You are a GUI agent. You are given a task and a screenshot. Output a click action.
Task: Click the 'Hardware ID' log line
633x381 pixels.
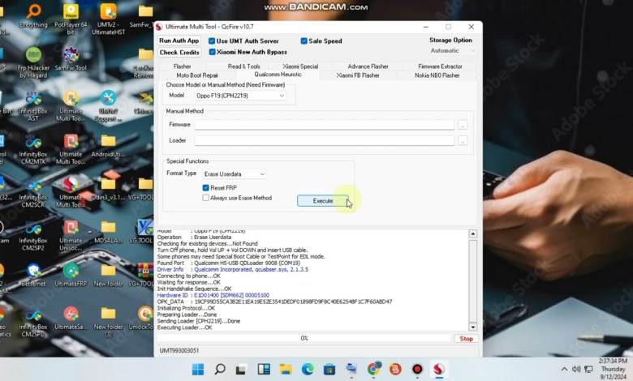click(213, 295)
